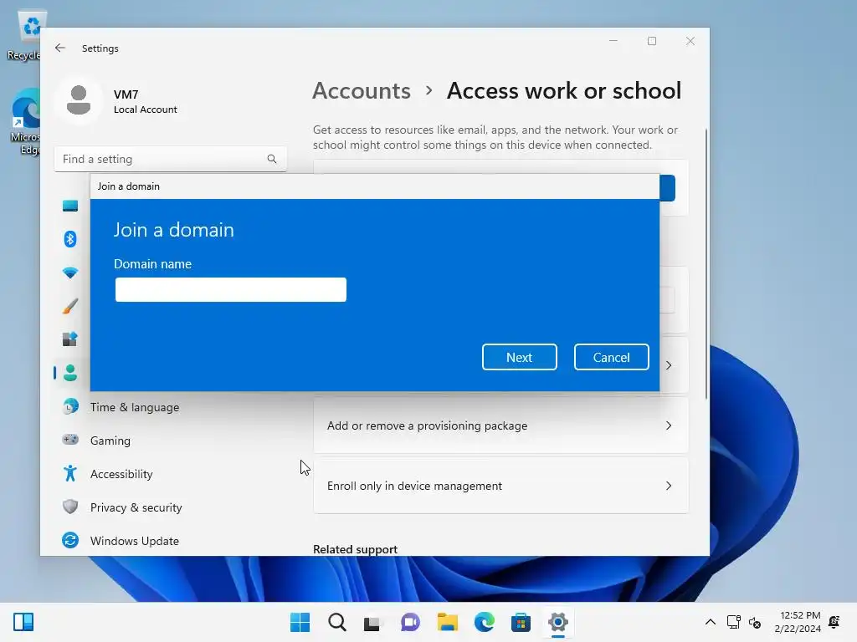This screenshot has width=857, height=642.
Task: Click Next in Join a domain dialog
Action: (519, 357)
